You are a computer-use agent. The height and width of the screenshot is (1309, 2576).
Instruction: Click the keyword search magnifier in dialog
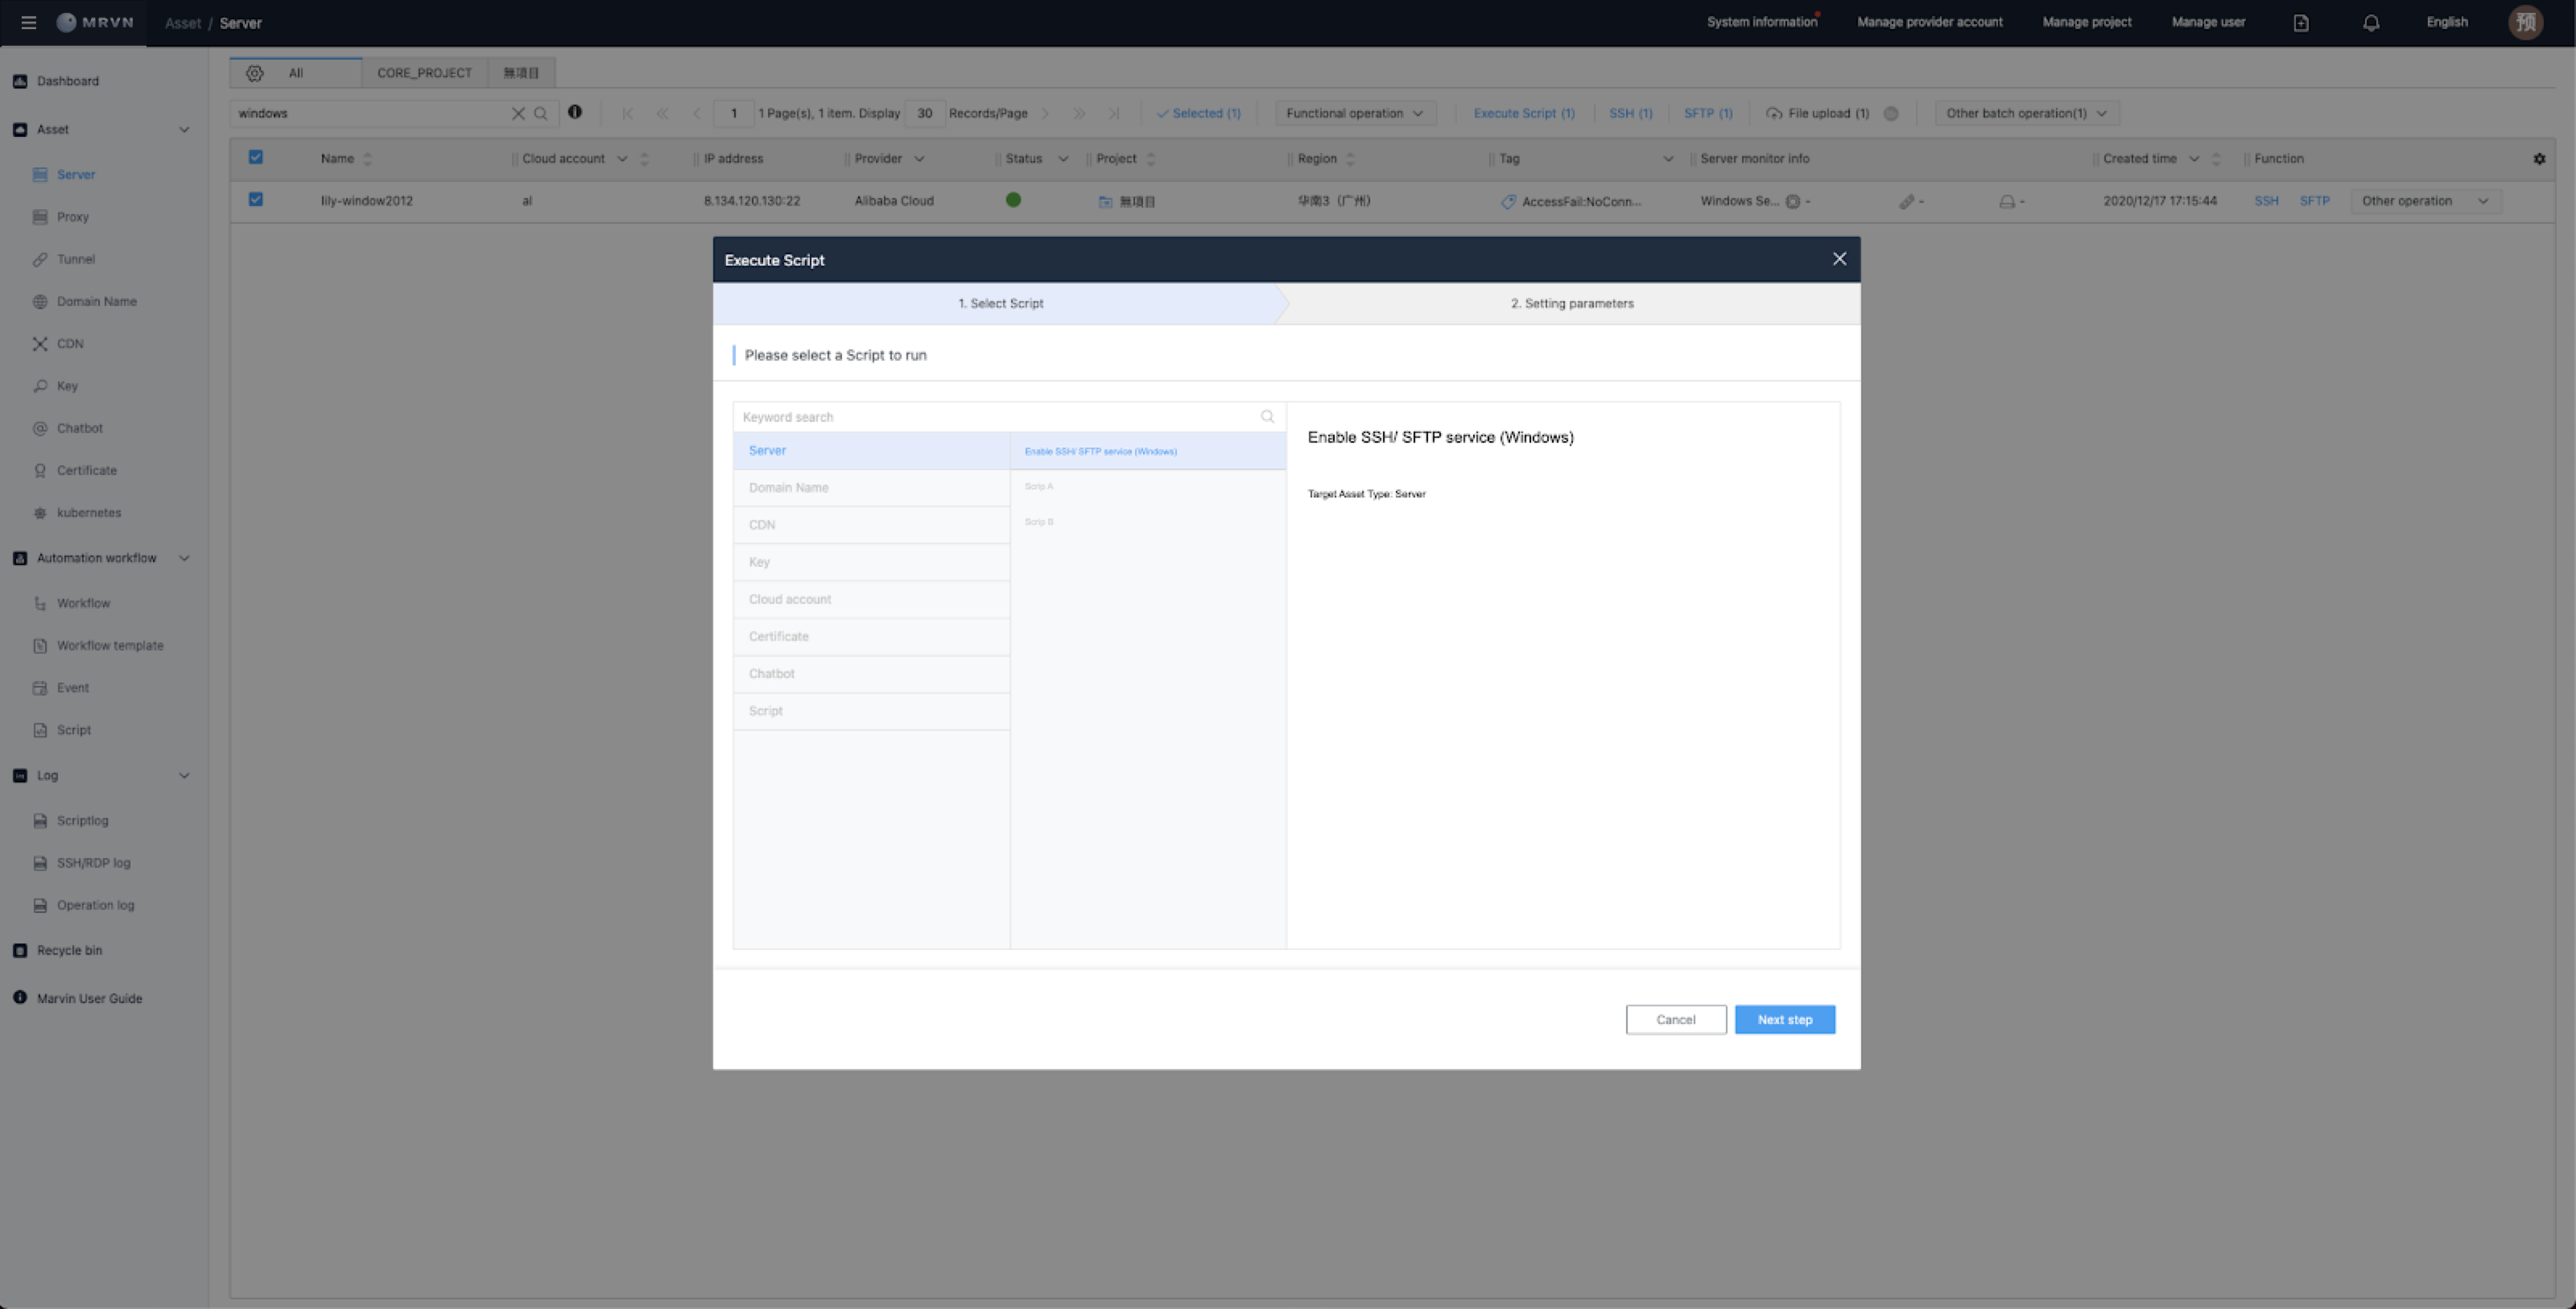[1267, 417]
